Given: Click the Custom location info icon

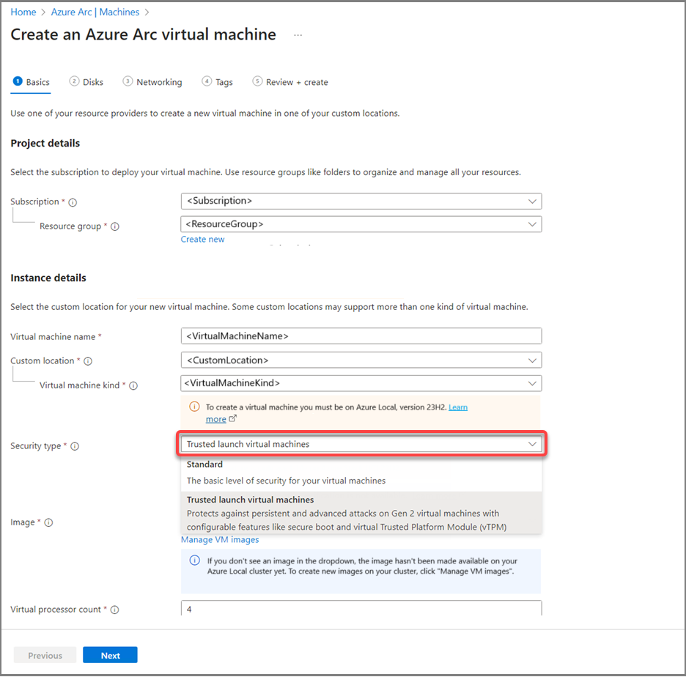Looking at the screenshot, I should pyautogui.click(x=88, y=361).
